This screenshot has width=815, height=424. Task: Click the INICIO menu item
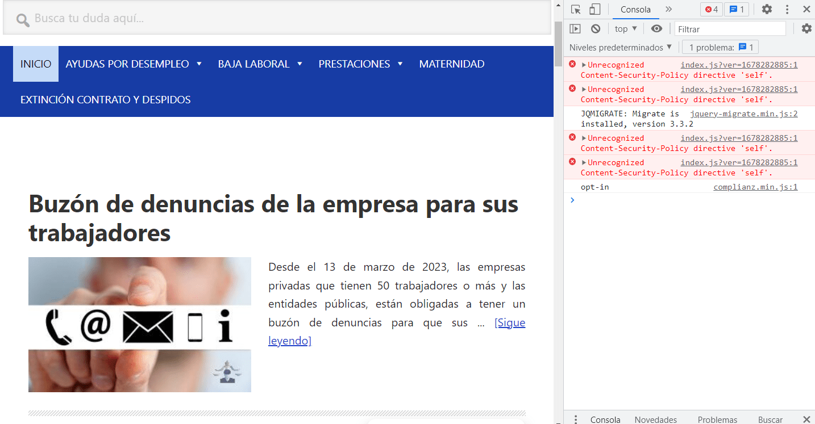[x=36, y=64]
